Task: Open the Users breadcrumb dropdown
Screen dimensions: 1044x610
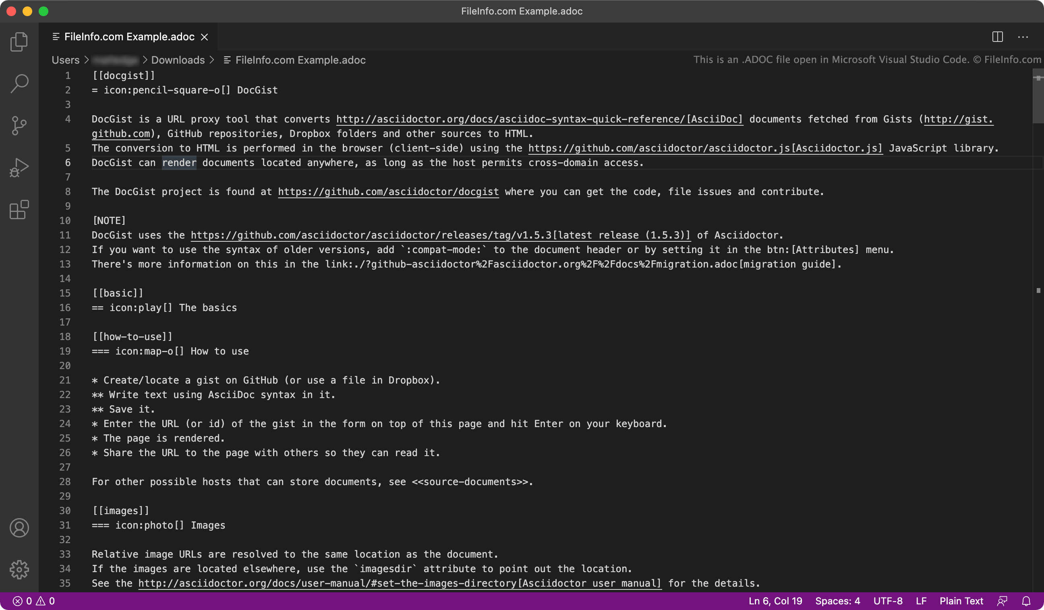Action: click(66, 60)
